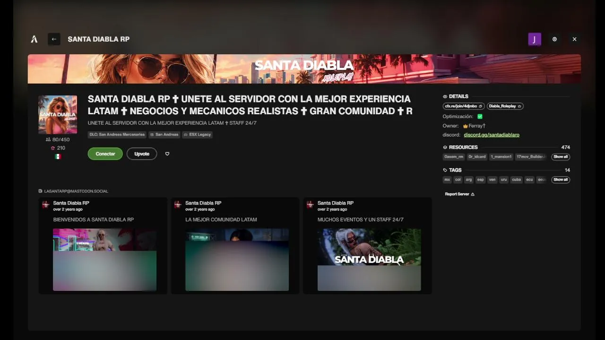605x340 pixels.
Task: Show all resources
Action: click(x=561, y=157)
